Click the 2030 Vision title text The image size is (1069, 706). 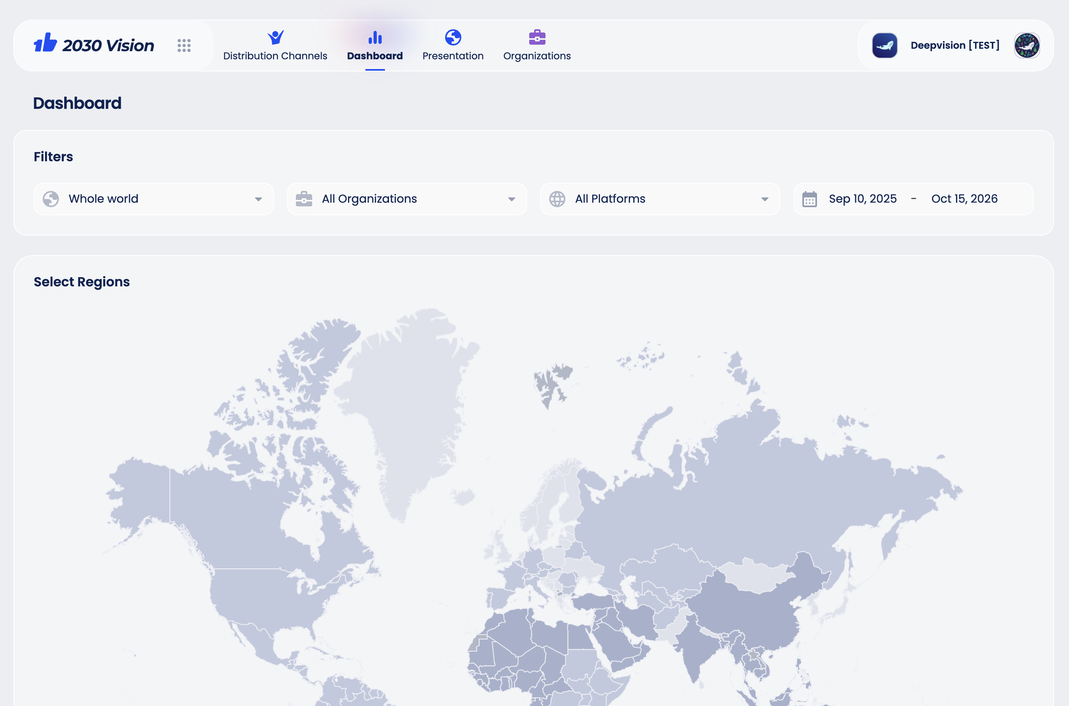(108, 45)
